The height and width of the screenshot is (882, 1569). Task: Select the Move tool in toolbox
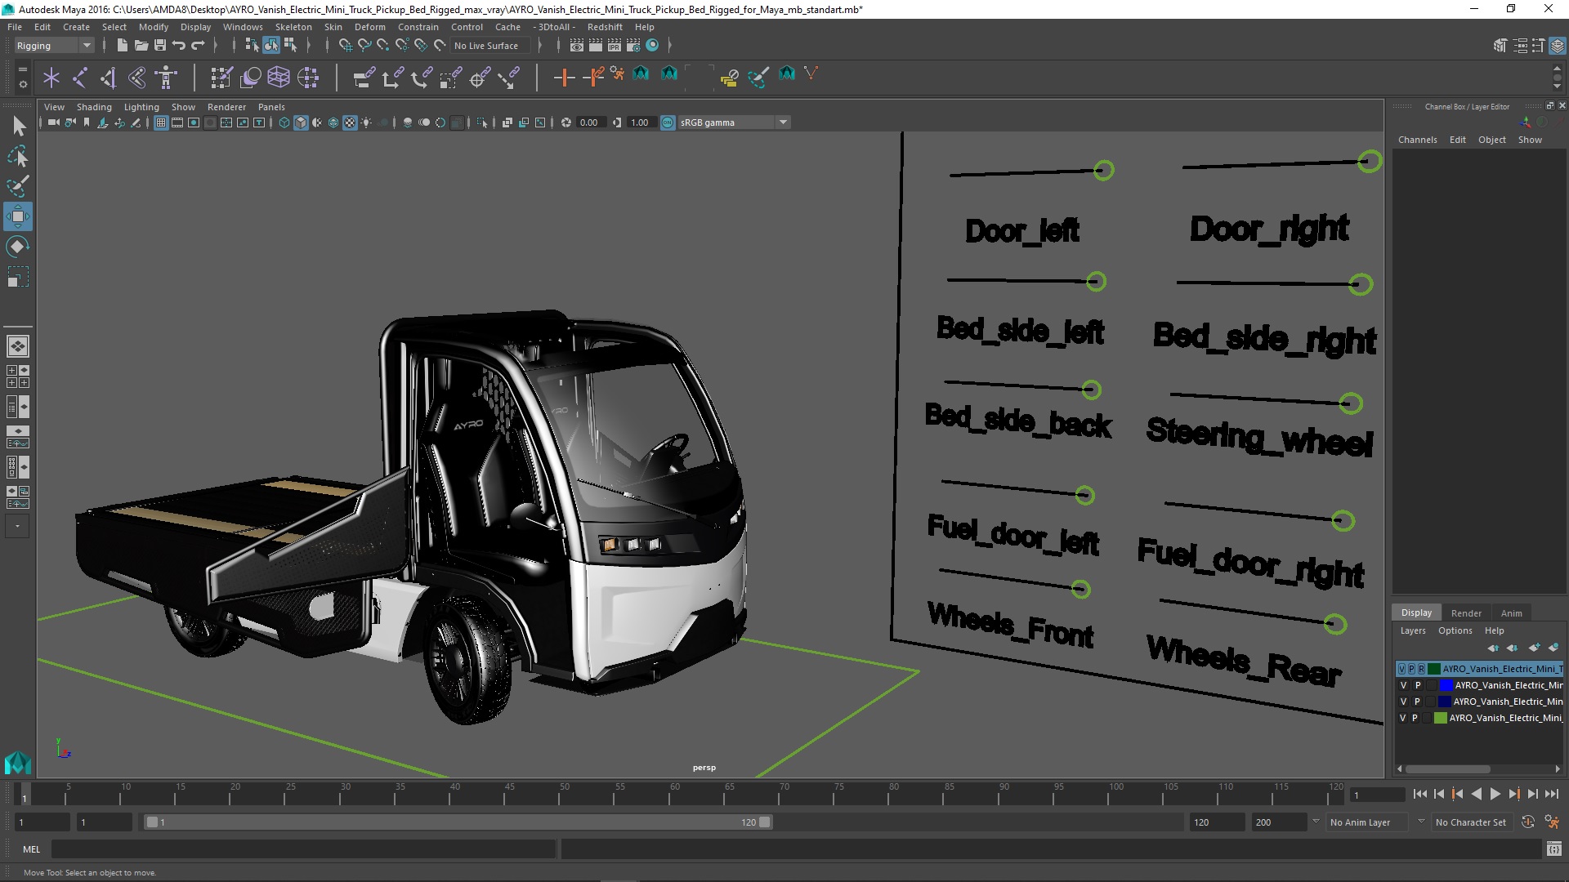point(18,216)
